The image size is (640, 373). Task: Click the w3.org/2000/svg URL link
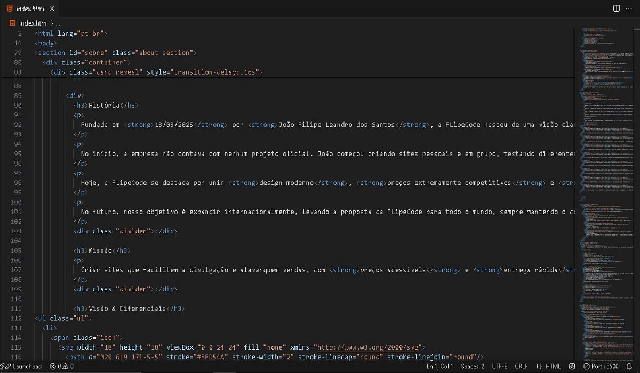367,347
